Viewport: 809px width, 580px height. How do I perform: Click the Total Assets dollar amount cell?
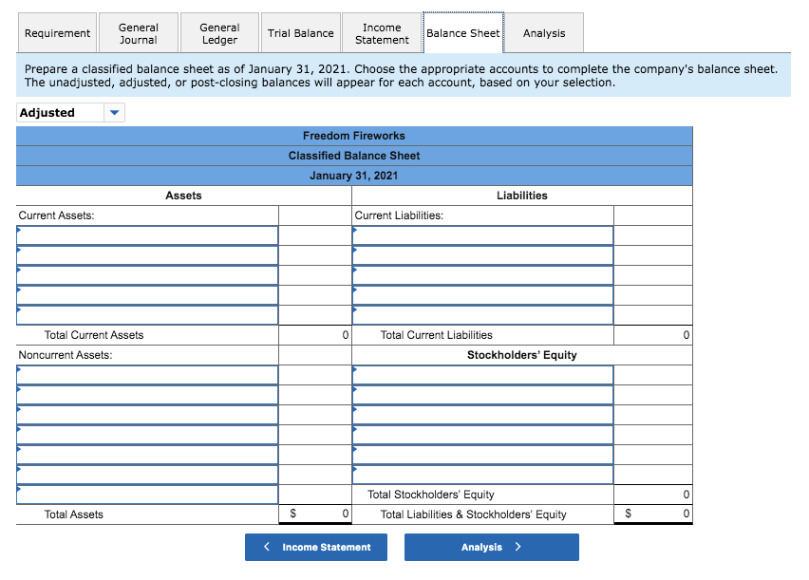point(314,514)
